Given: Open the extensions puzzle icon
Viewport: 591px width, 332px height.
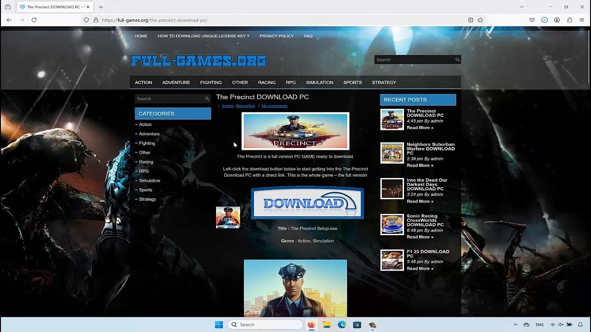Looking at the screenshot, I should coord(569,20).
